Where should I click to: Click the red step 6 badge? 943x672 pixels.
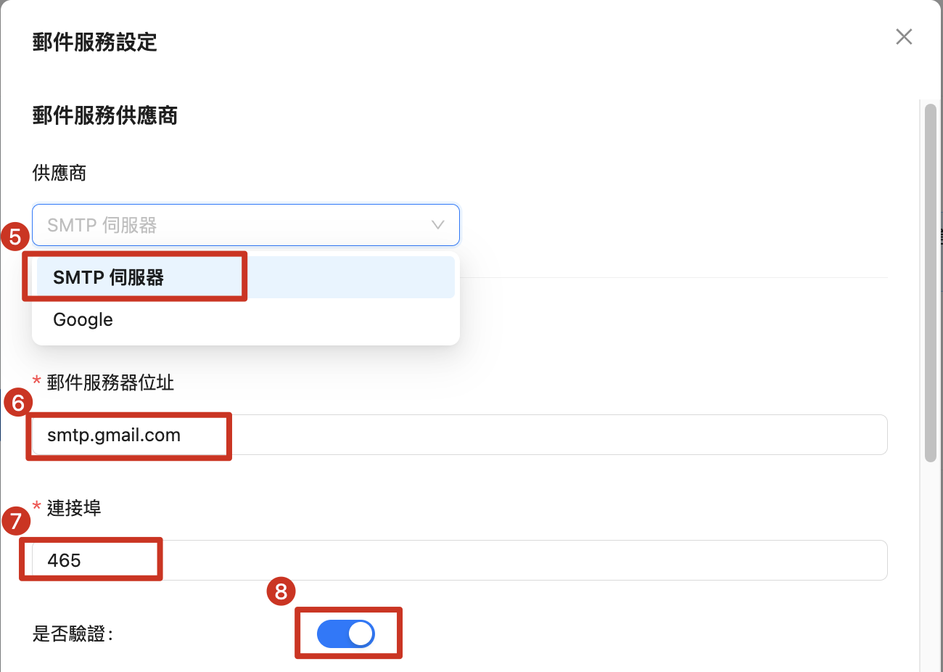pyautogui.click(x=18, y=403)
